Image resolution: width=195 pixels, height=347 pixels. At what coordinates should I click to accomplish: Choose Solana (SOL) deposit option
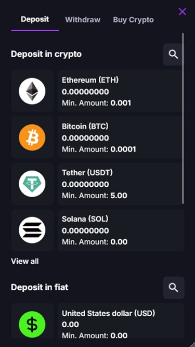(98, 230)
